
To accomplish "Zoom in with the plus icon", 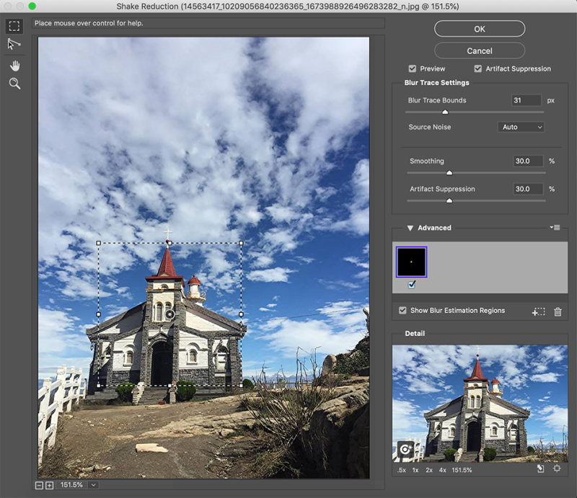I will click(49, 486).
